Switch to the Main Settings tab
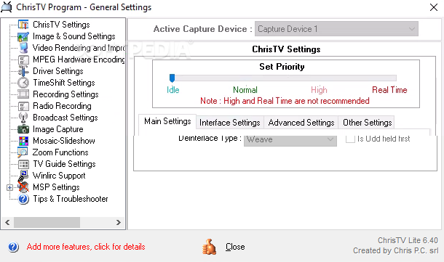The width and height of the screenshot is (444, 262). click(167, 121)
